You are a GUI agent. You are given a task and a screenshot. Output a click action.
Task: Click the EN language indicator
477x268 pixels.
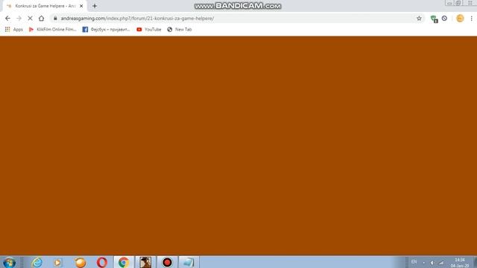[414, 262]
